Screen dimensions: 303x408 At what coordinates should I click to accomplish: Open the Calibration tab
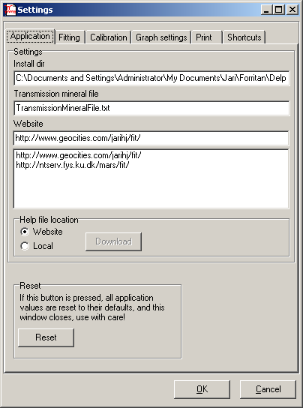(x=109, y=37)
